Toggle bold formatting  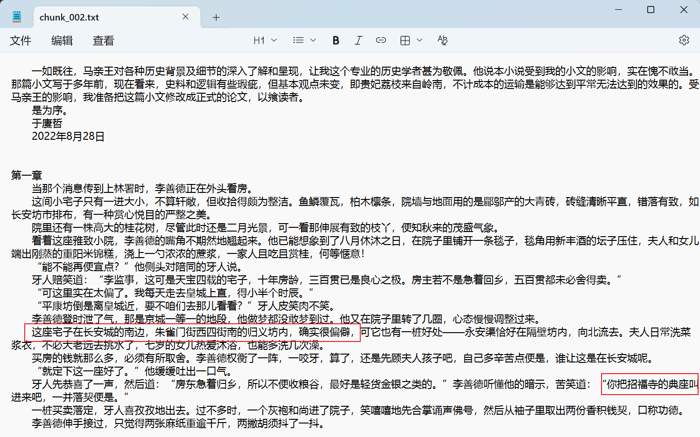click(x=336, y=41)
